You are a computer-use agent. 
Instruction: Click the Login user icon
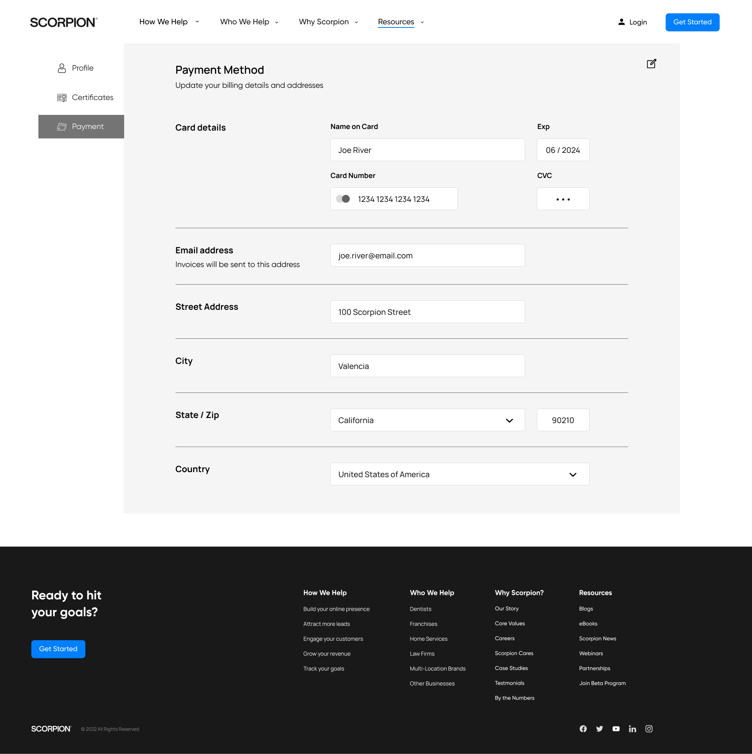pyautogui.click(x=622, y=22)
